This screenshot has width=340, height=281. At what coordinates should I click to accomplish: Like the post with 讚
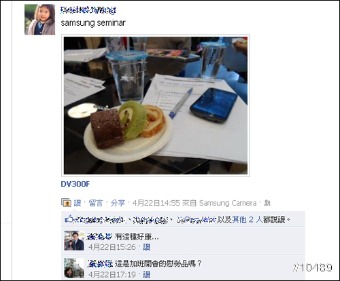[x=78, y=203]
